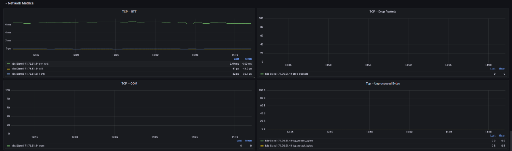
Task: Sort Drop Packets legend by Mean
Action: [502, 69]
